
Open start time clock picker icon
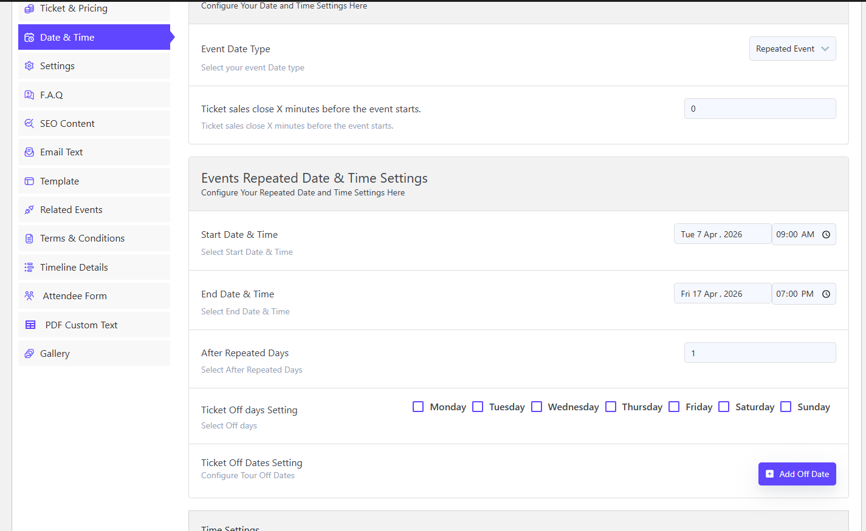tap(826, 235)
